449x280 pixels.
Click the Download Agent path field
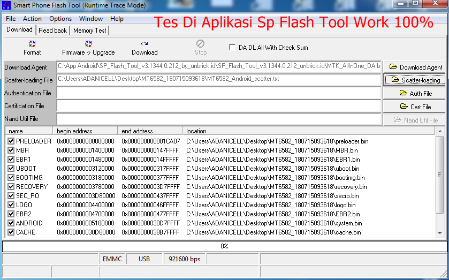coord(219,66)
